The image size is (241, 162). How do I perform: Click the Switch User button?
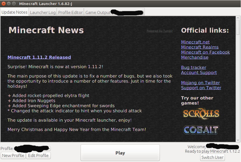pyautogui.click(x=213, y=157)
